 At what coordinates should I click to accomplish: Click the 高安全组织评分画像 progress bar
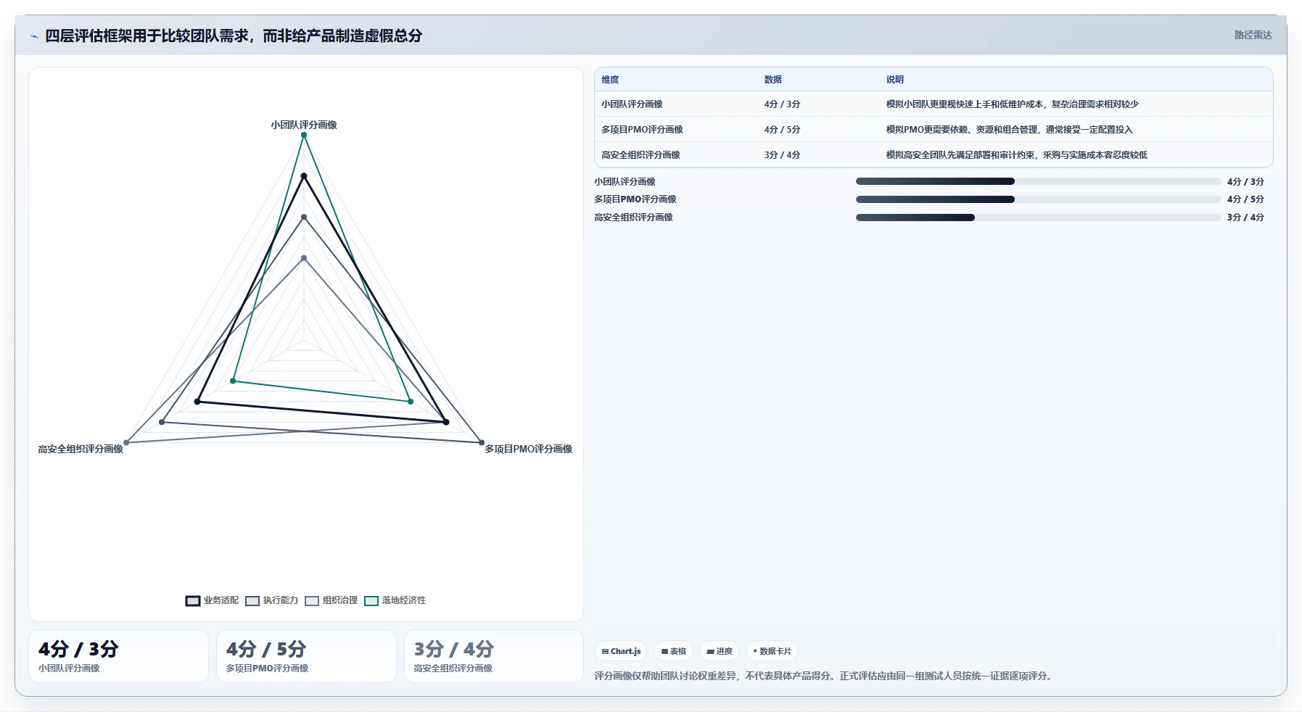coord(1038,218)
